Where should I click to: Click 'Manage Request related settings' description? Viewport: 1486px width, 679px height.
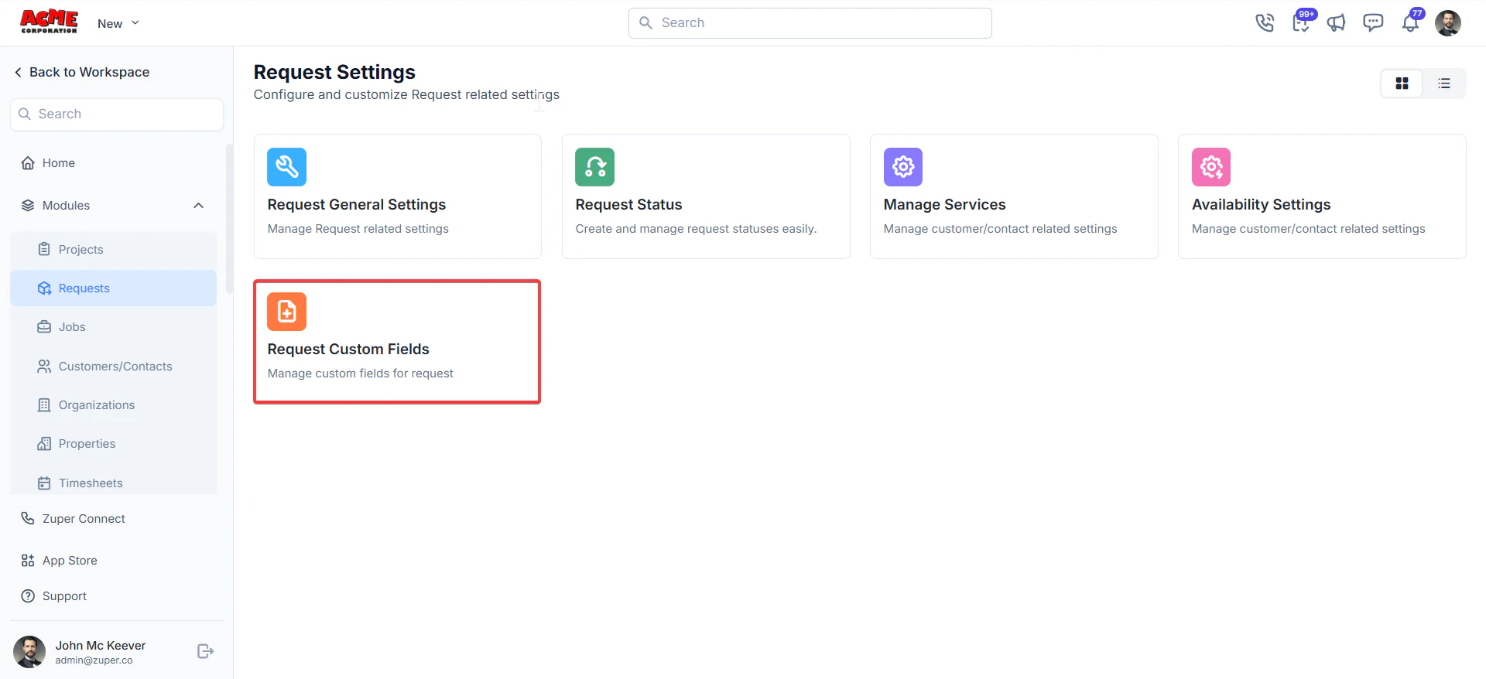358,229
